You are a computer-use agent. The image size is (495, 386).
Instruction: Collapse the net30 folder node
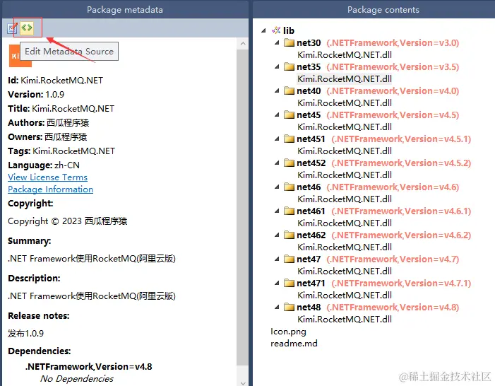pyautogui.click(x=277, y=42)
